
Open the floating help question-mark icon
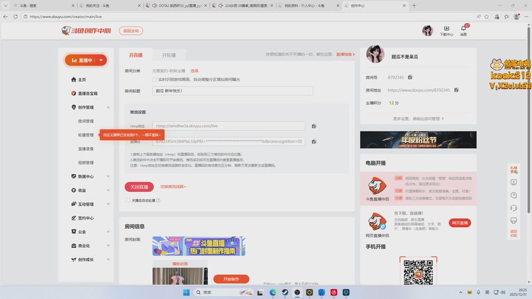tap(513, 195)
